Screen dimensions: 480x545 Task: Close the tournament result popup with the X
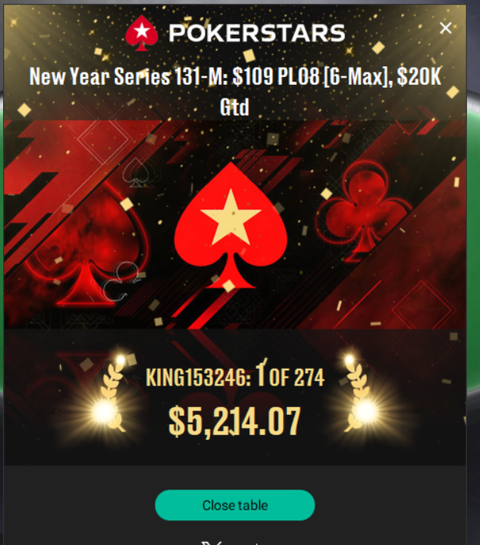point(445,28)
